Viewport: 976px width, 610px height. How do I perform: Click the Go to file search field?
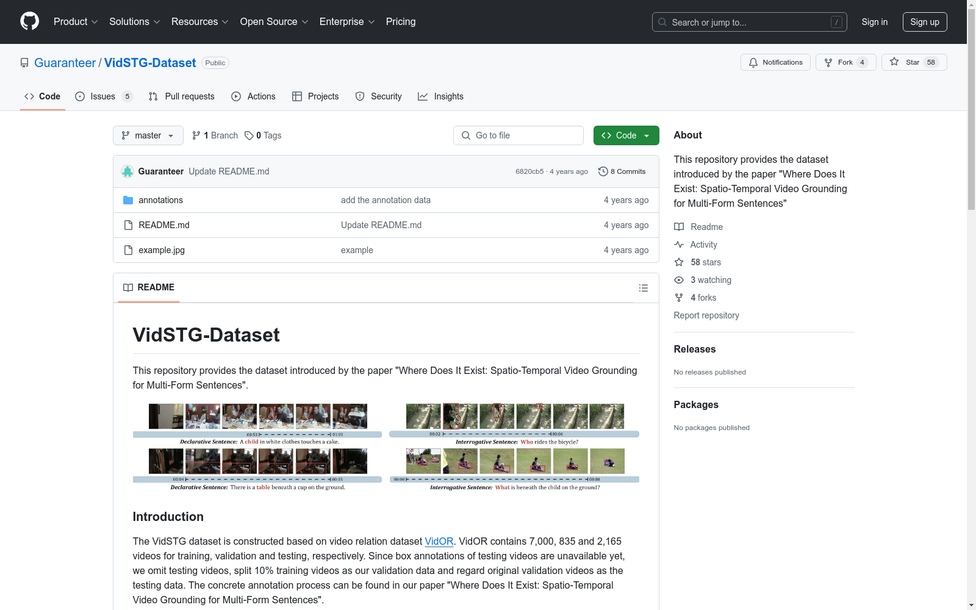pyautogui.click(x=518, y=135)
